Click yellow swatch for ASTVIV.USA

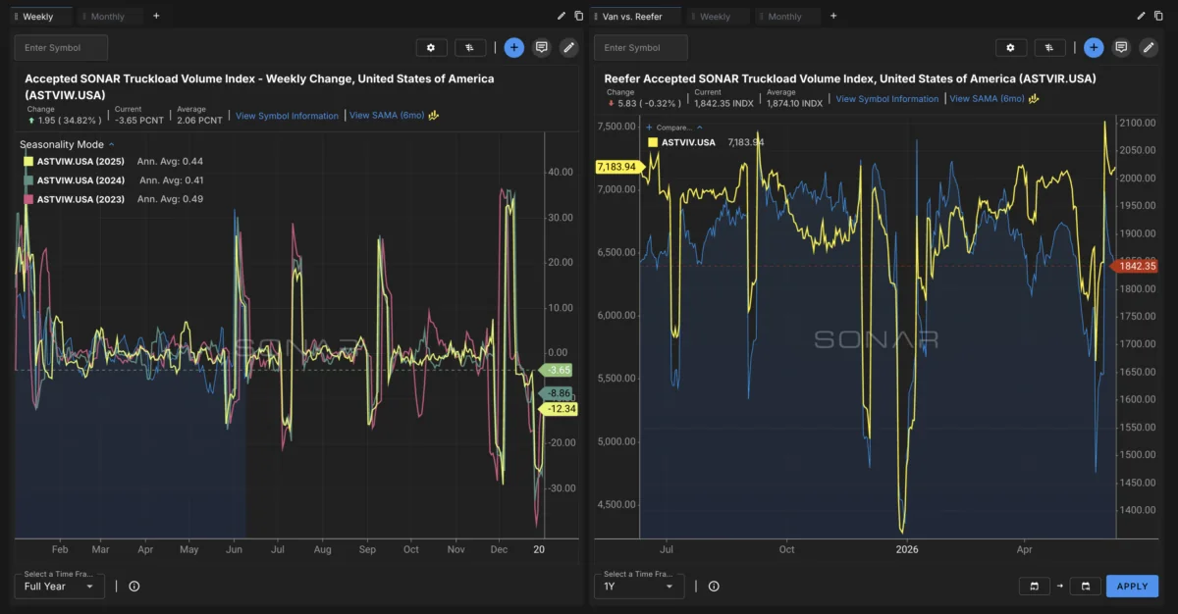[654, 143]
